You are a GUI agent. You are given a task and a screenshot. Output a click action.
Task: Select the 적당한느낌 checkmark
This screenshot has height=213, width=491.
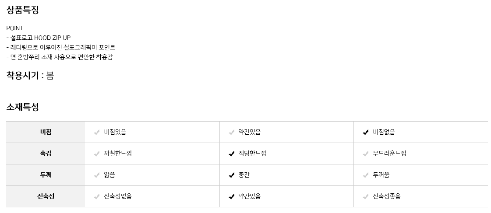(231, 154)
